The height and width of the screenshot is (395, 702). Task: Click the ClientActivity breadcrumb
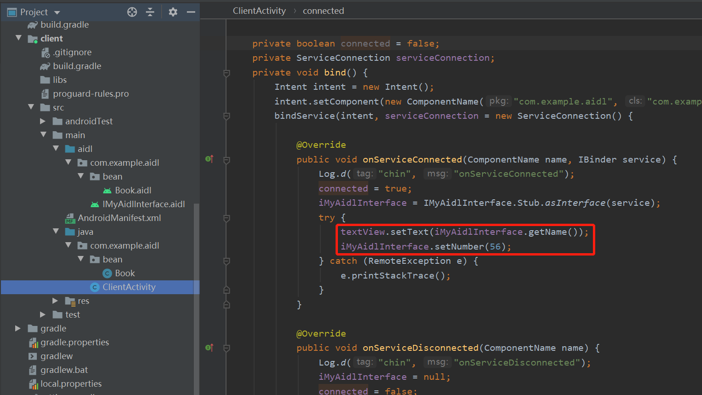point(259,11)
